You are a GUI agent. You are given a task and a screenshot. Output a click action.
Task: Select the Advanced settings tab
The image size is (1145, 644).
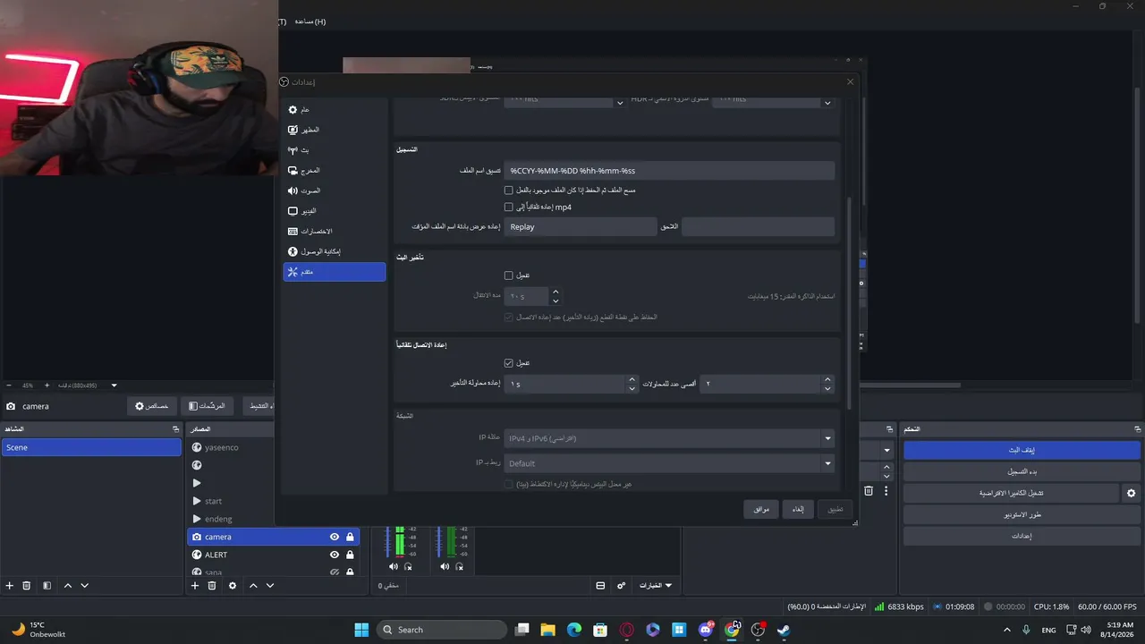point(335,271)
